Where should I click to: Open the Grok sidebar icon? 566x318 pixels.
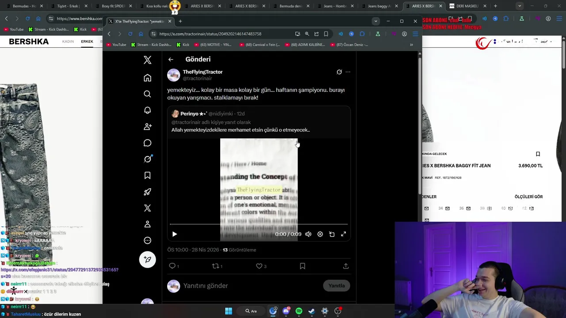coord(147,159)
